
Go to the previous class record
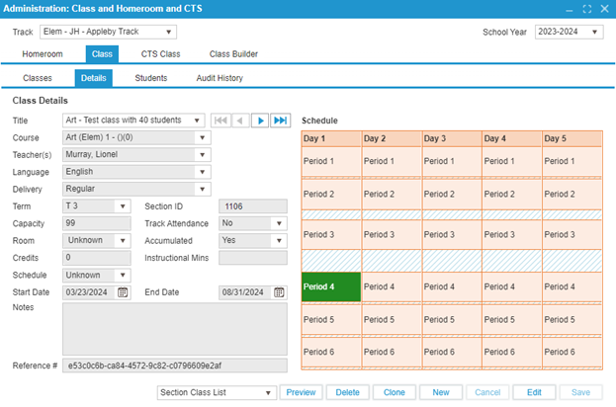240,121
